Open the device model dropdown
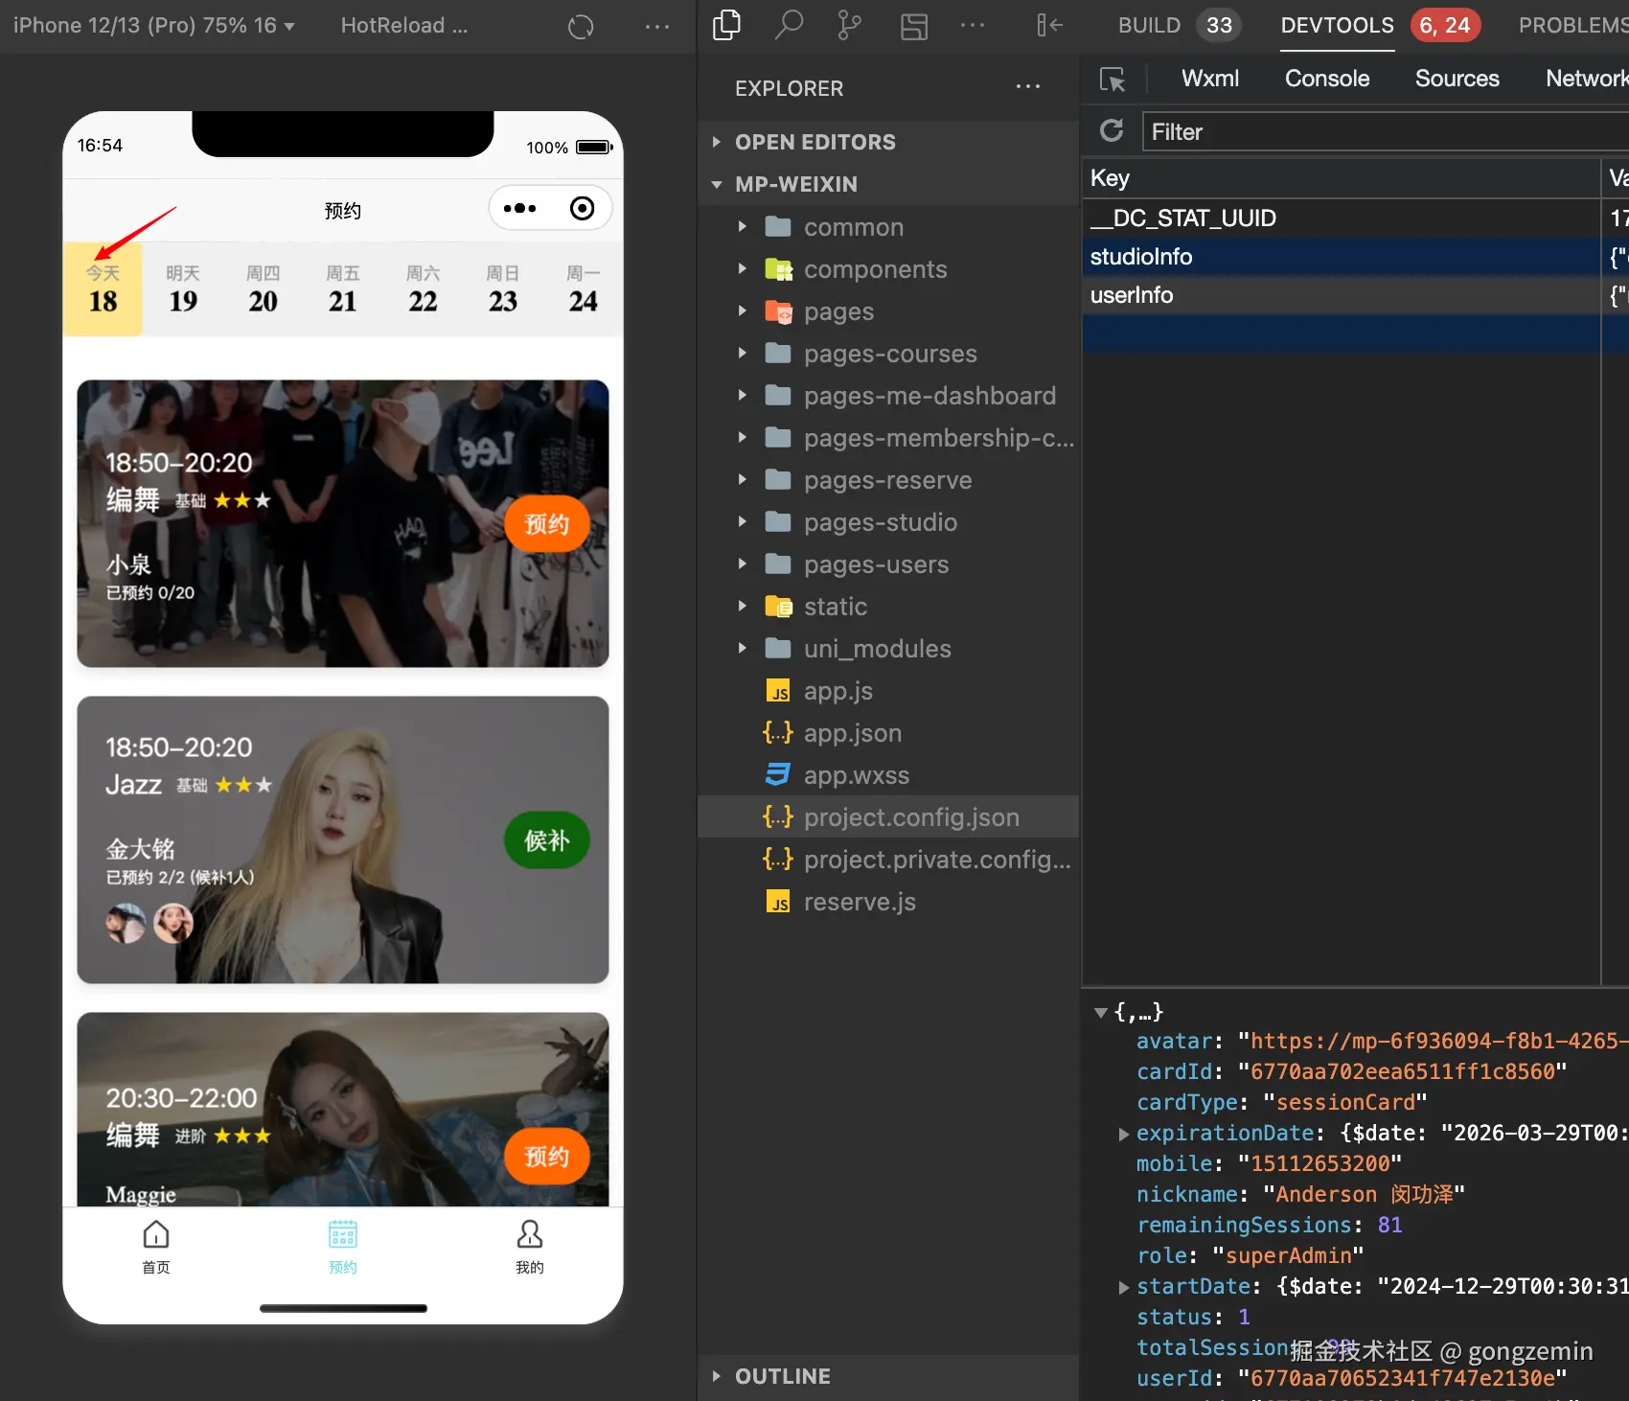The height and width of the screenshot is (1401, 1629). [x=153, y=26]
